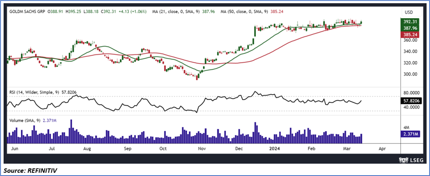Viewport: 430px width, 176px height.
Task: Click the Sep label on time axis
Action: [128, 148]
